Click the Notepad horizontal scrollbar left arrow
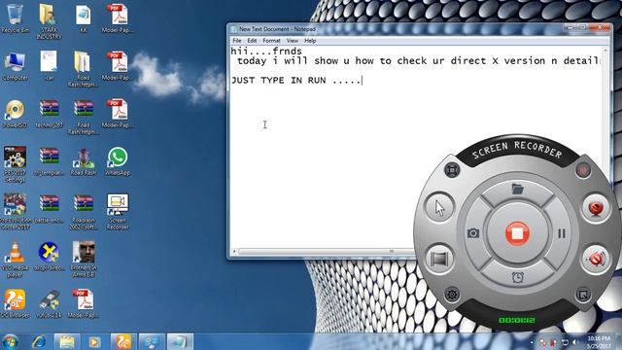The height and width of the screenshot is (350, 622). (x=234, y=251)
